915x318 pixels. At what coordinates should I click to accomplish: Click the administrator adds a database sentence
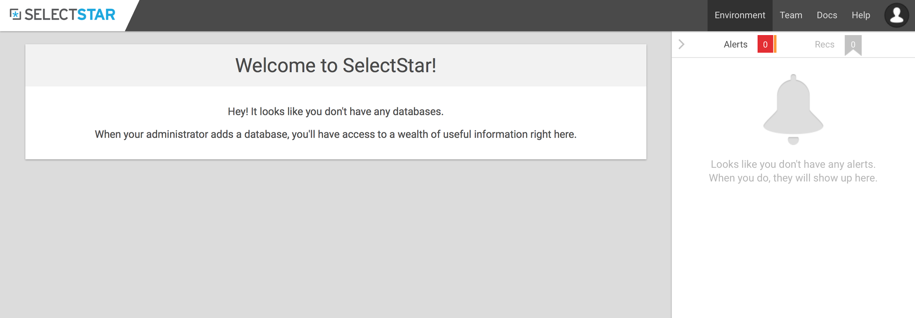336,134
